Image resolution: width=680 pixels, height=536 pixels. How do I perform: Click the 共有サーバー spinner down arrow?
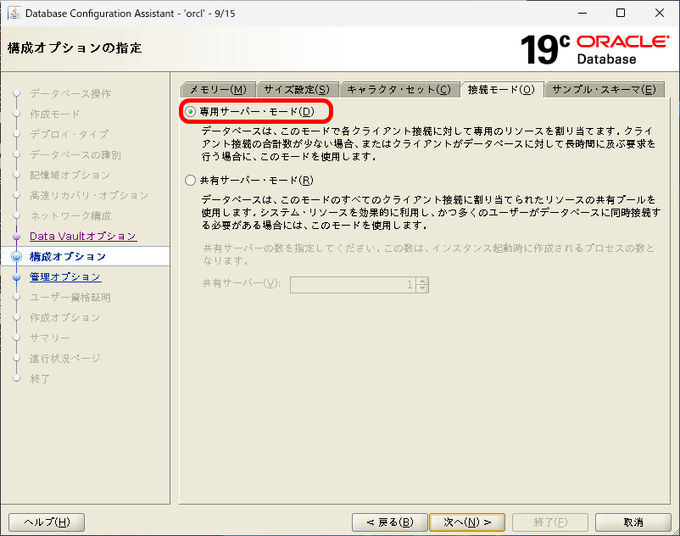click(x=421, y=289)
